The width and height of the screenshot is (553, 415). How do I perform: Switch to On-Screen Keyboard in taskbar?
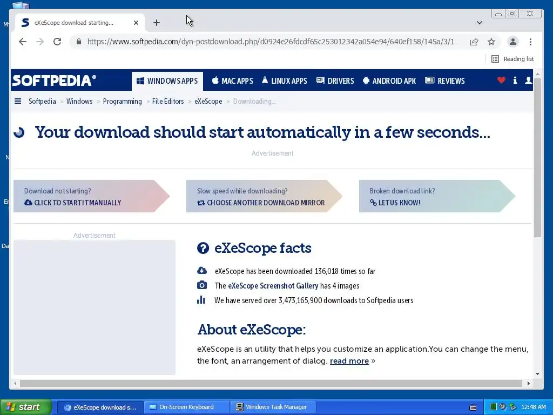click(186, 407)
